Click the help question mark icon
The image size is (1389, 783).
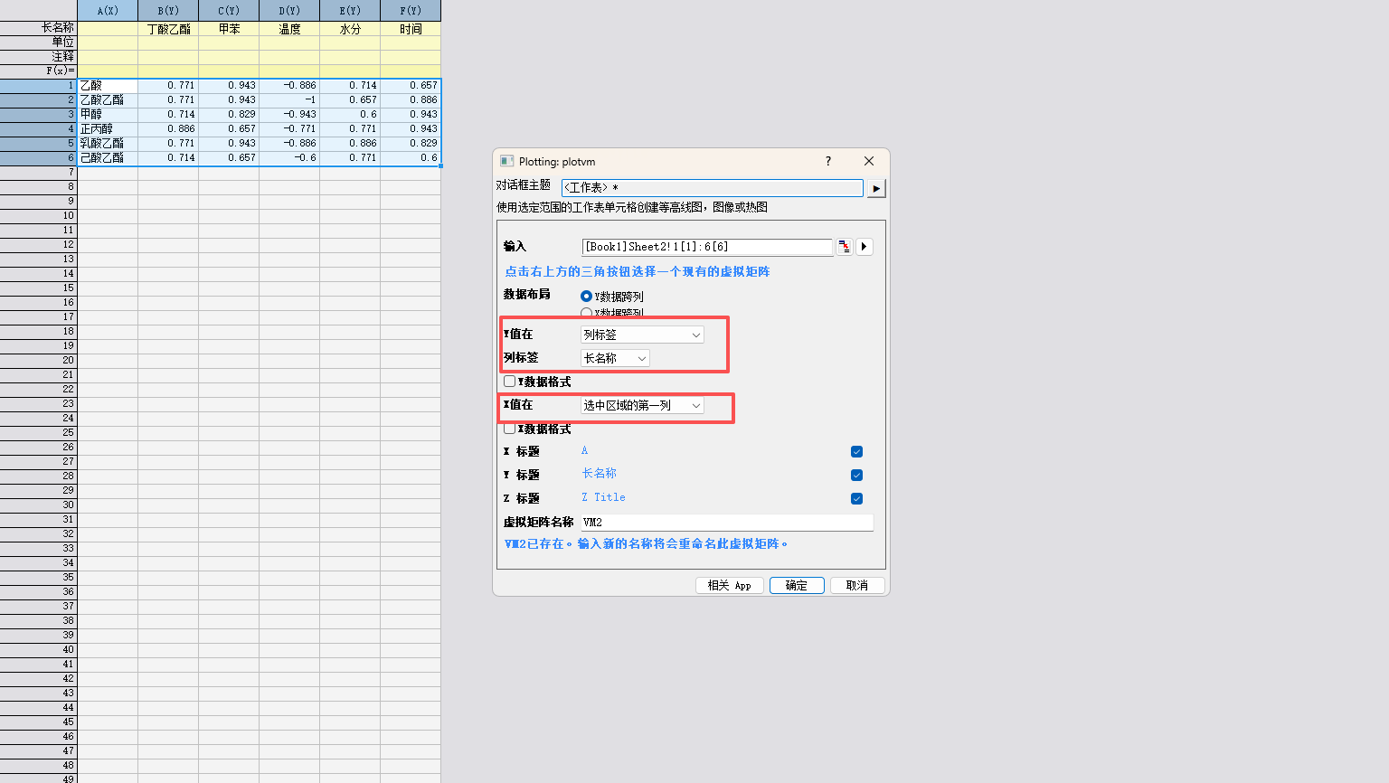[827, 161]
